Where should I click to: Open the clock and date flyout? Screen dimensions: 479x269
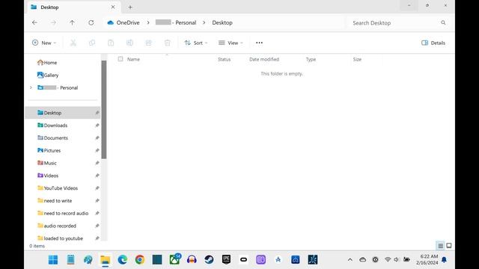pos(427,259)
